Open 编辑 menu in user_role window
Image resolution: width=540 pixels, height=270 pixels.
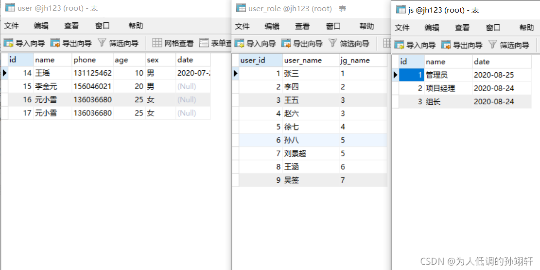click(272, 26)
